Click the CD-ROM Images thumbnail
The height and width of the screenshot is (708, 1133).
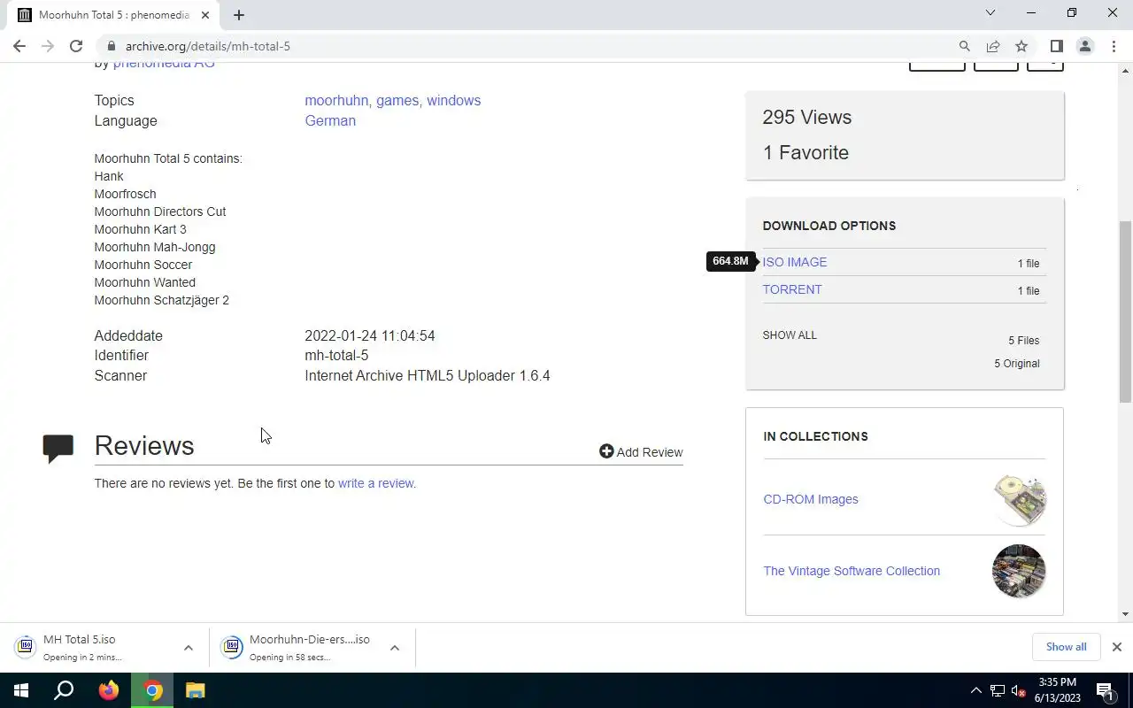(1019, 500)
